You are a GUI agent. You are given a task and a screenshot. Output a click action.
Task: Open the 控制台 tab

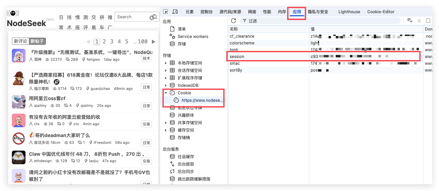[x=207, y=12]
